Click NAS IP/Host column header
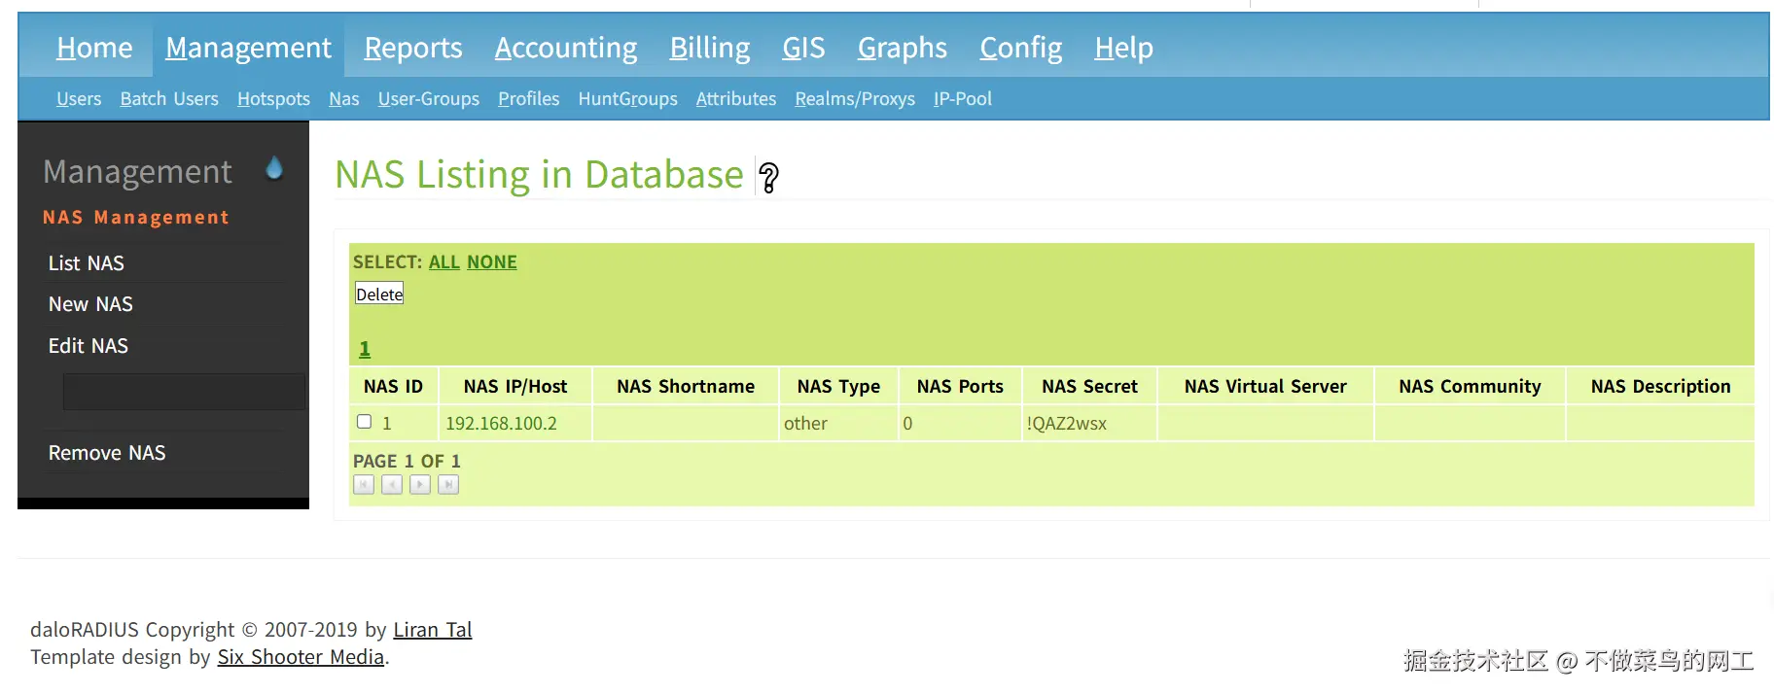This screenshot has height=694, width=1774. point(515,387)
